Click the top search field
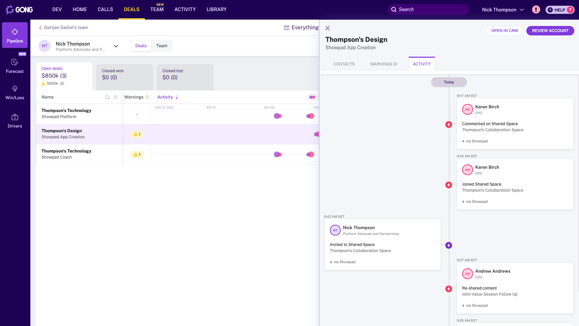Viewport: 579px width, 326px height. (428, 9)
